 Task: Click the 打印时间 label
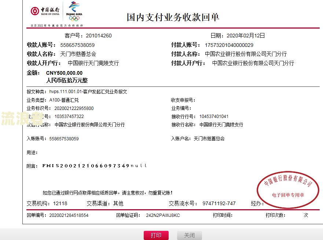[x=223, y=215]
